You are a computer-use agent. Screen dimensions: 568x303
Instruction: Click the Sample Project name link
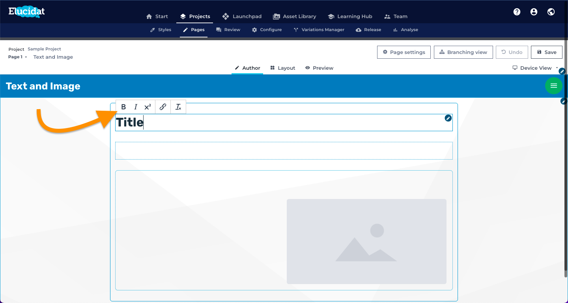(44, 49)
